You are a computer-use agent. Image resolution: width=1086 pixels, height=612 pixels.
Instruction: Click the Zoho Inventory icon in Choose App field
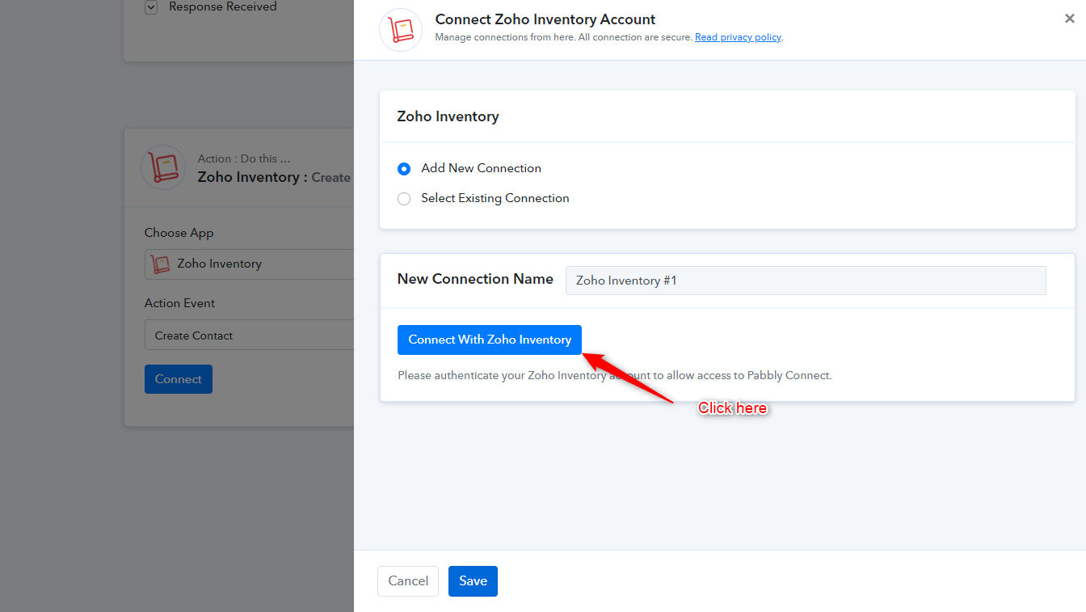coord(161,264)
